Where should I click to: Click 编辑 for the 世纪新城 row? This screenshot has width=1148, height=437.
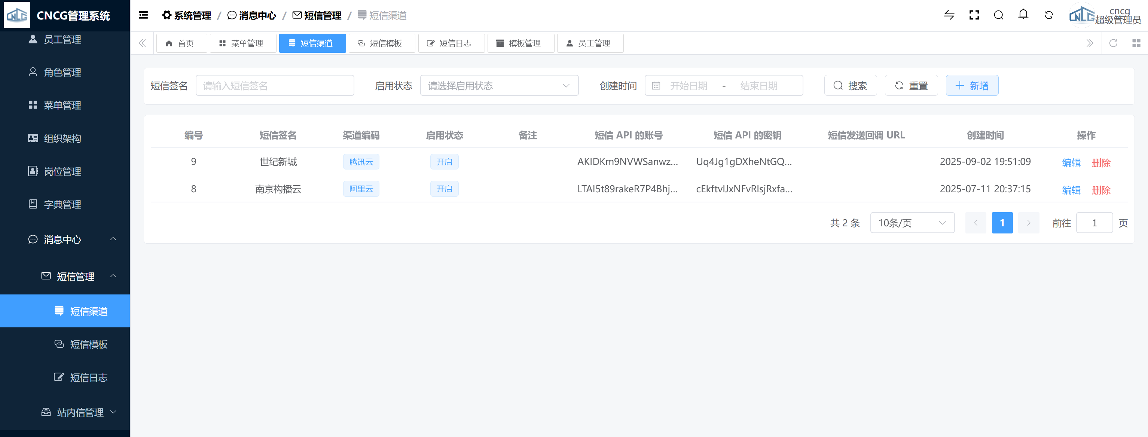coord(1071,163)
